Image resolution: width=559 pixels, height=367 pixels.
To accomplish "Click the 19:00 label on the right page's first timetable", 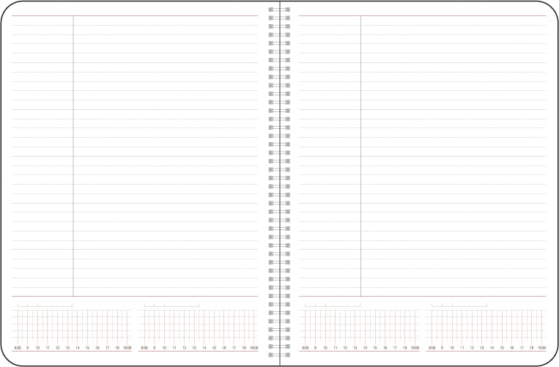I will pyautogui.click(x=415, y=347).
